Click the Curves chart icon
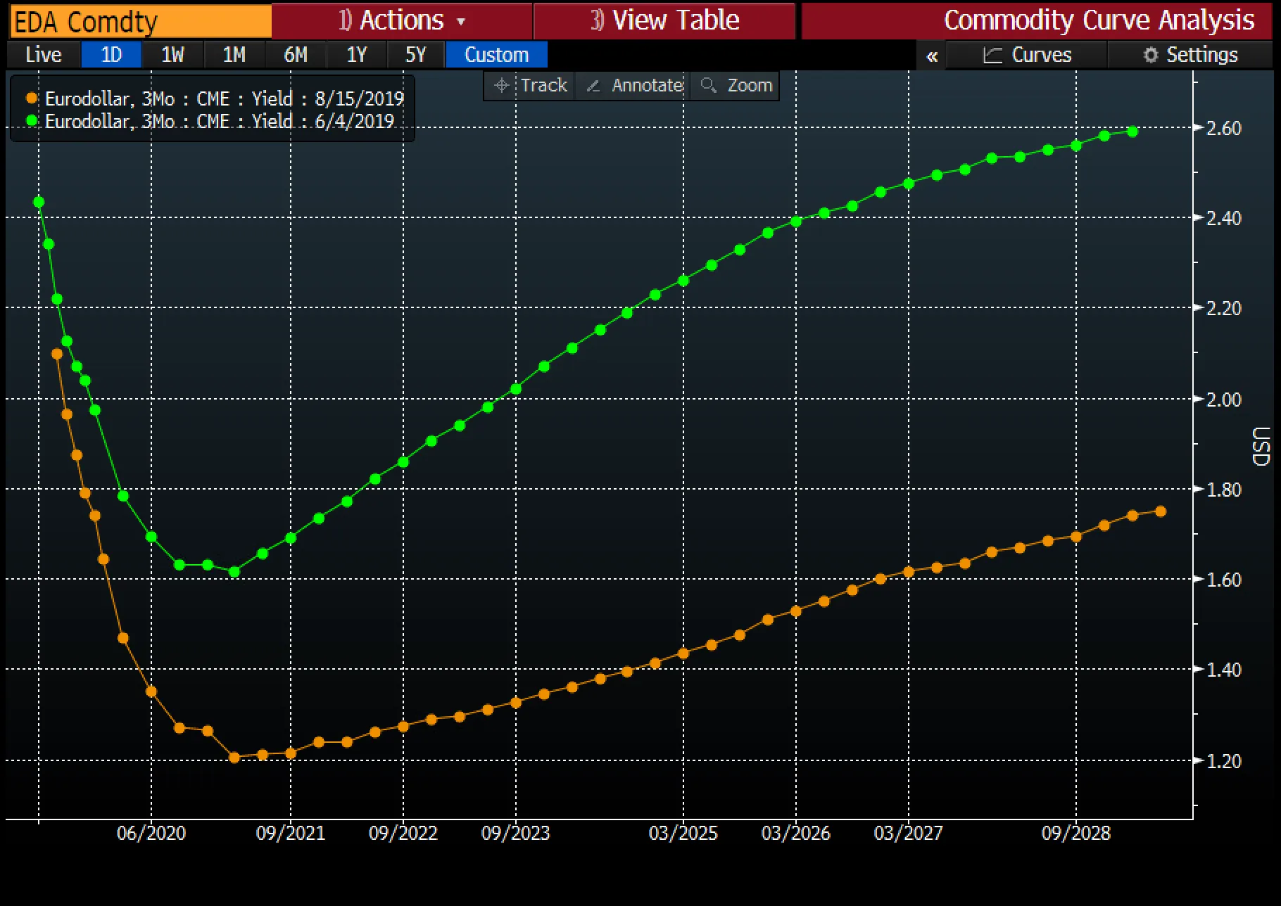Viewport: 1281px width, 906px height. coord(992,55)
